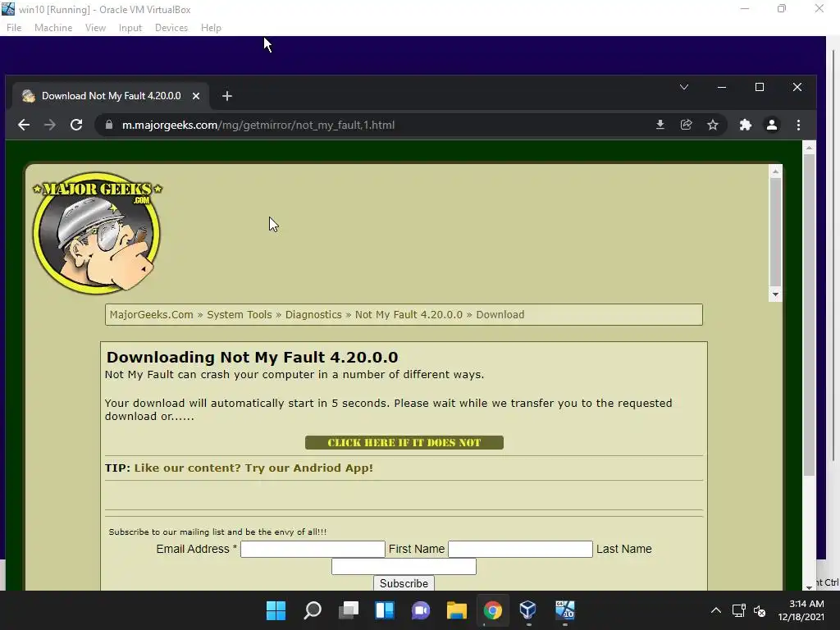Focus the Last Name input field
Viewport: 840px width, 630px height.
click(x=404, y=566)
